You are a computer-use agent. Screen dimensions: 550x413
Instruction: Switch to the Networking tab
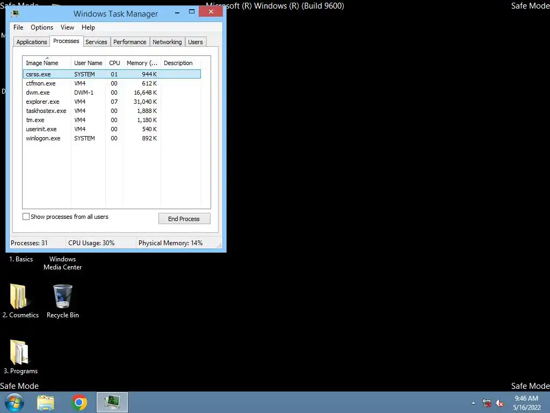click(168, 42)
